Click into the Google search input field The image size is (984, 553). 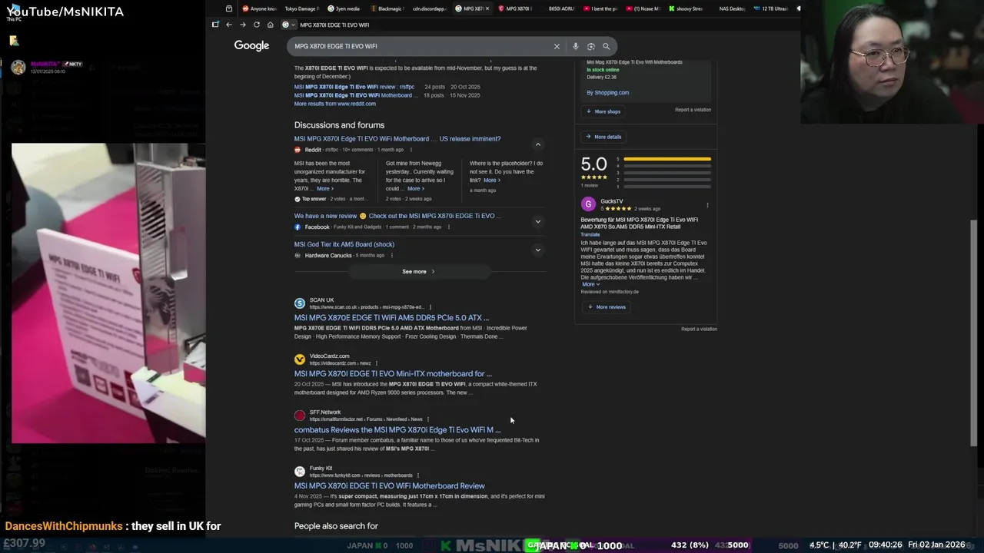(419, 46)
